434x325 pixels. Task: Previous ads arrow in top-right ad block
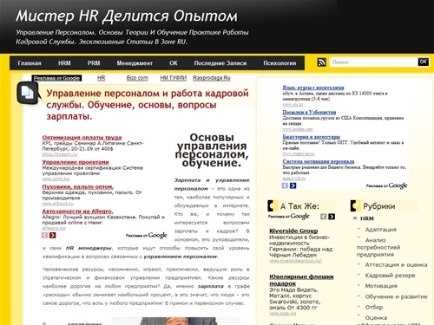pyautogui.click(x=285, y=185)
